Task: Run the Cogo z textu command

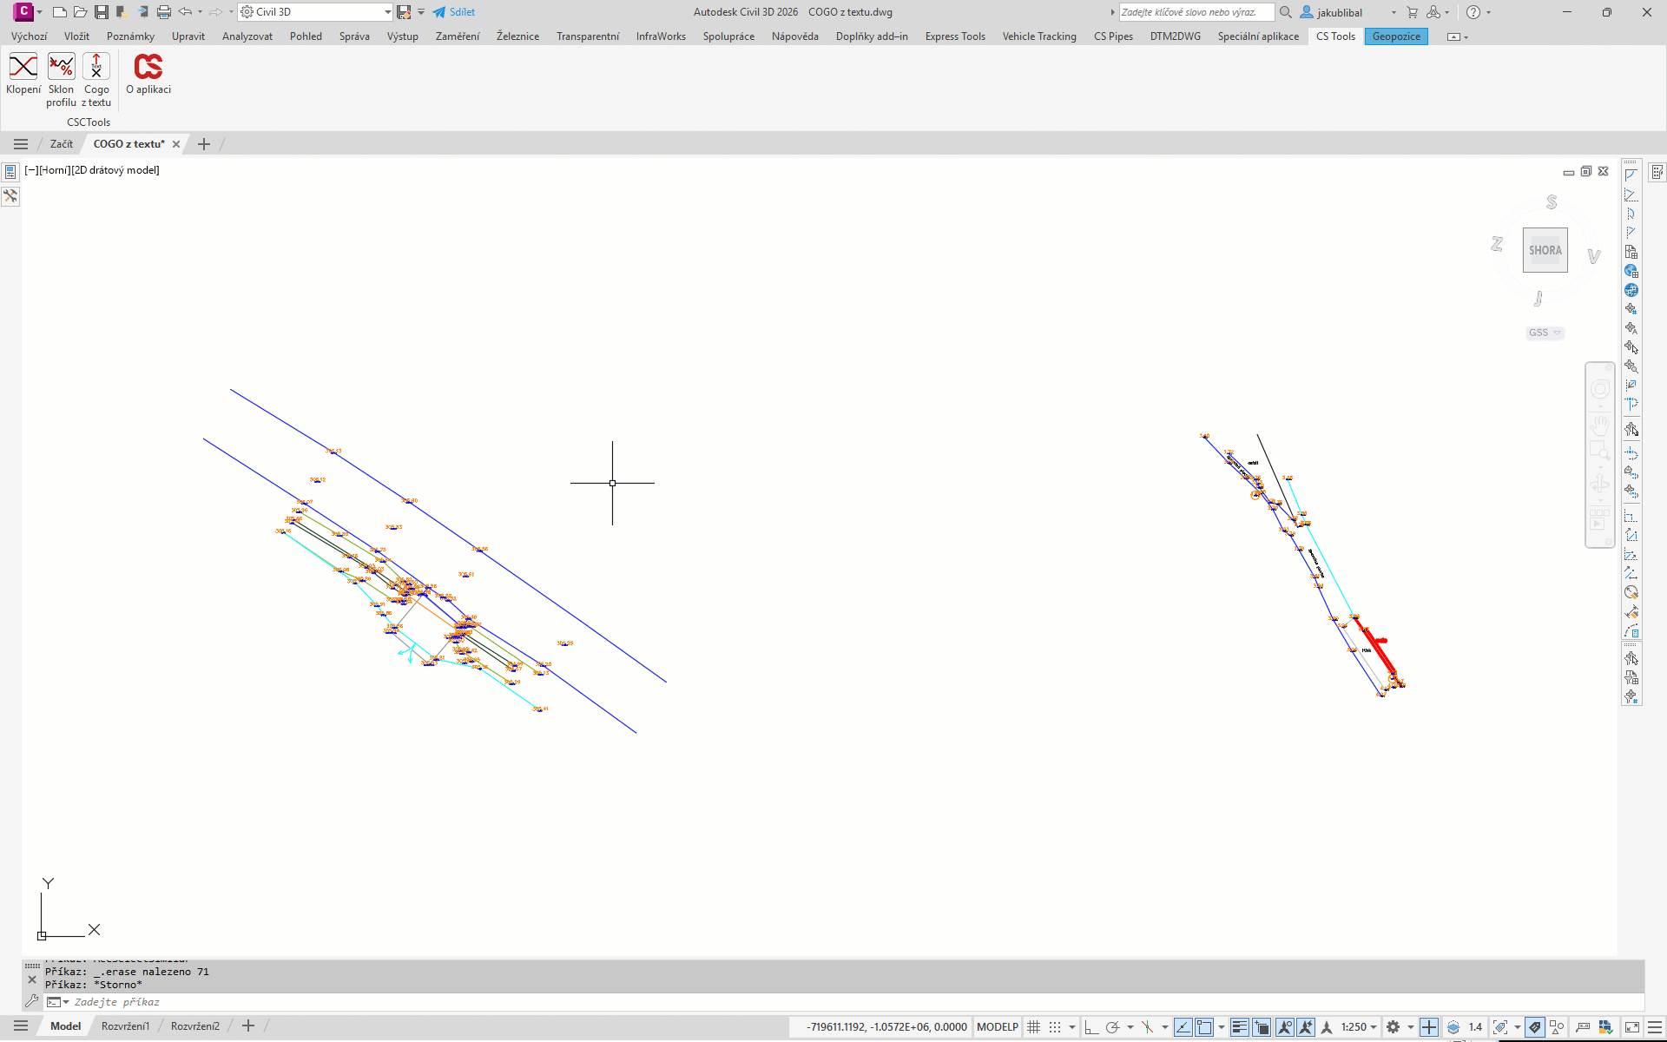Action: tap(96, 68)
